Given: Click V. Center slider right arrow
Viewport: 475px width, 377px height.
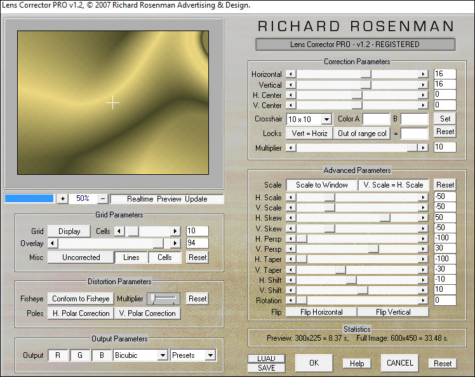Looking at the screenshot, I should [423, 106].
